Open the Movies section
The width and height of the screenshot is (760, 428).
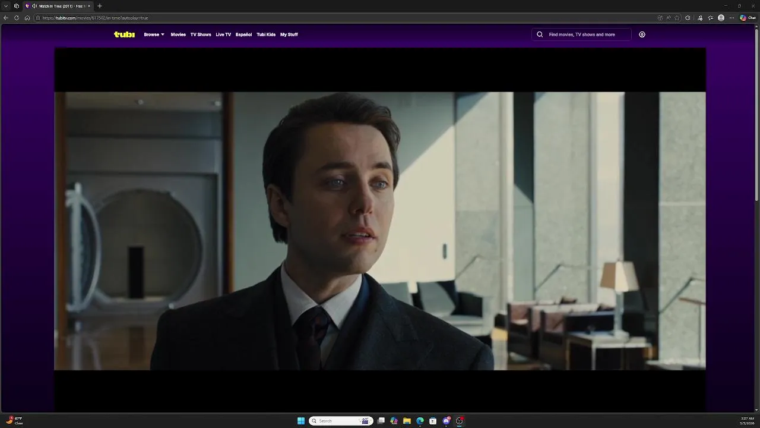tap(178, 34)
